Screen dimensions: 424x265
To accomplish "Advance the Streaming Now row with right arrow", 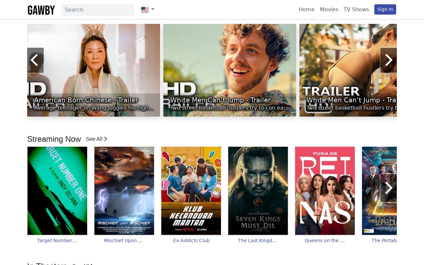I will click(388, 188).
